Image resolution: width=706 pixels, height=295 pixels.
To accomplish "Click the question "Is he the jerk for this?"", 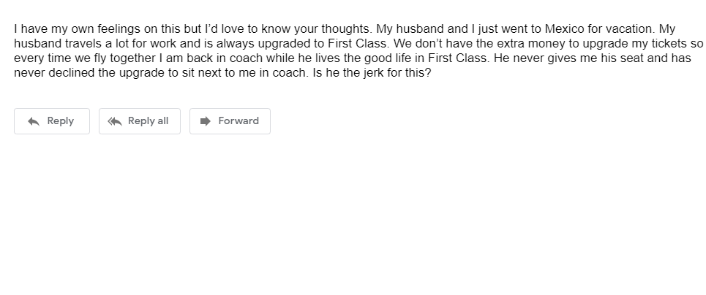I will click(372, 73).
